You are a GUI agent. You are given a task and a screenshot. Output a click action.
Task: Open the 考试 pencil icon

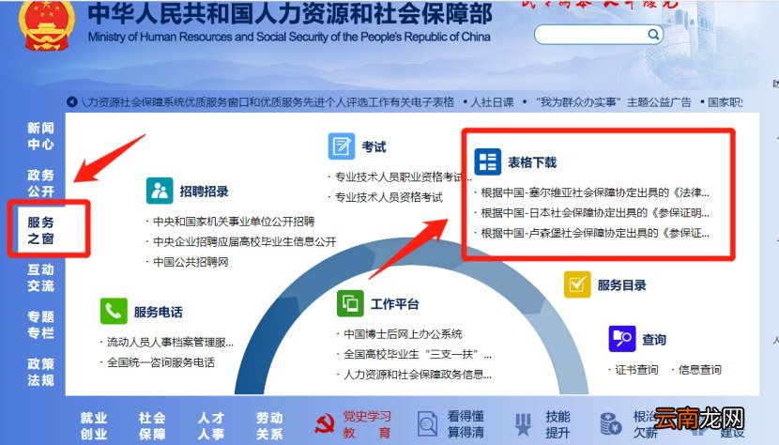pyautogui.click(x=342, y=146)
